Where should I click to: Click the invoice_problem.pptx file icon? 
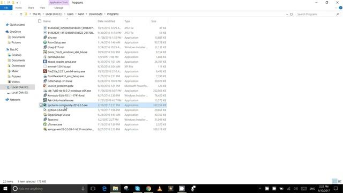45,86
